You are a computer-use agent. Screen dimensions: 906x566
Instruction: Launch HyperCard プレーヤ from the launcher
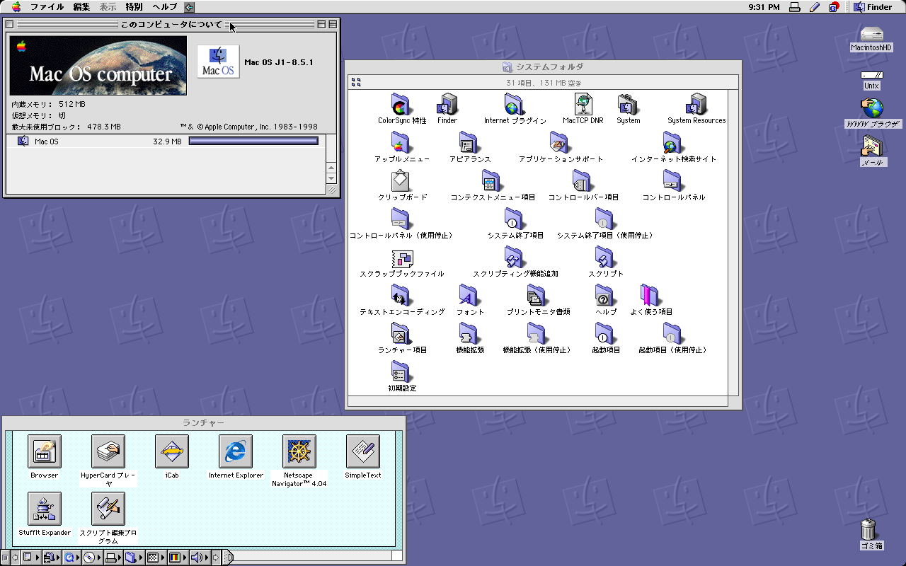point(108,451)
